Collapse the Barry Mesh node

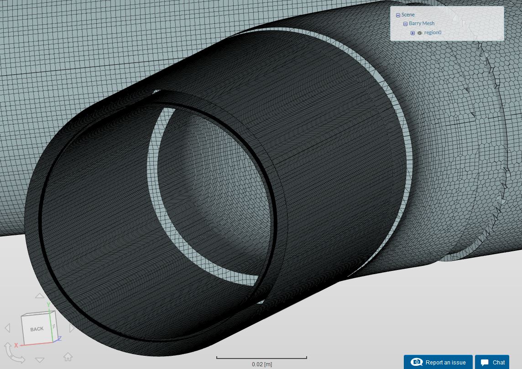click(405, 24)
